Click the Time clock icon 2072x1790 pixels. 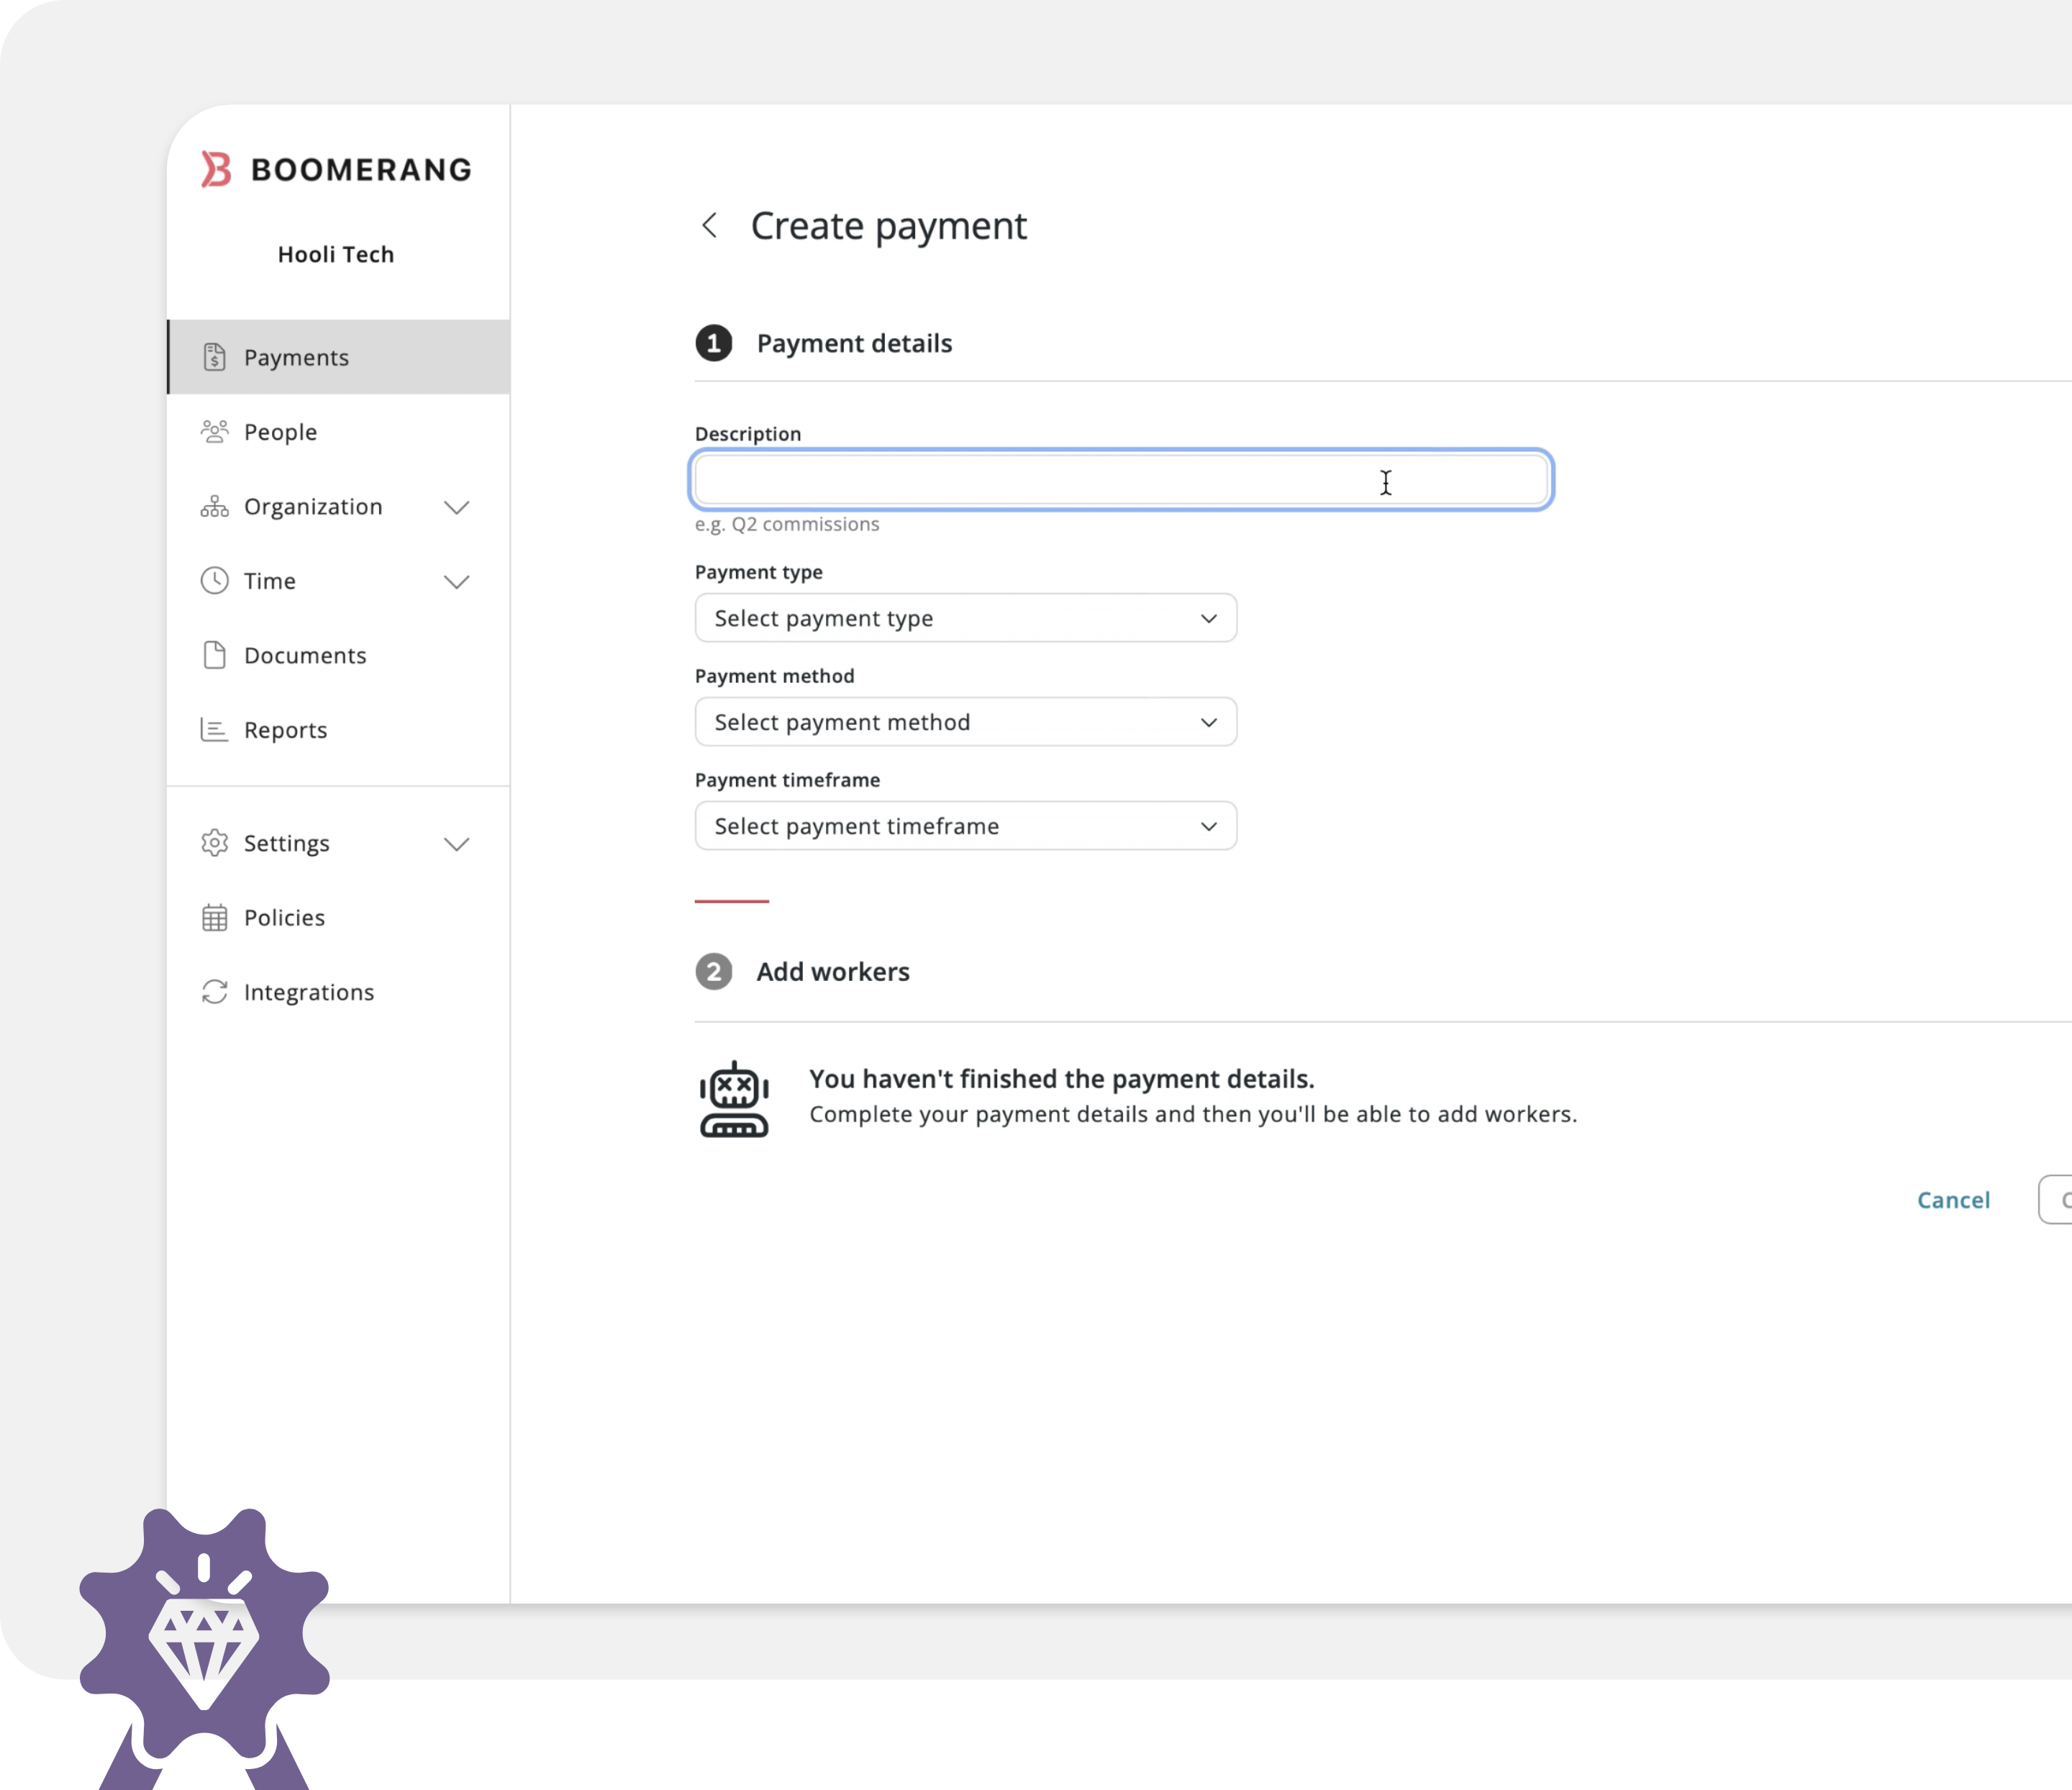tap(214, 580)
